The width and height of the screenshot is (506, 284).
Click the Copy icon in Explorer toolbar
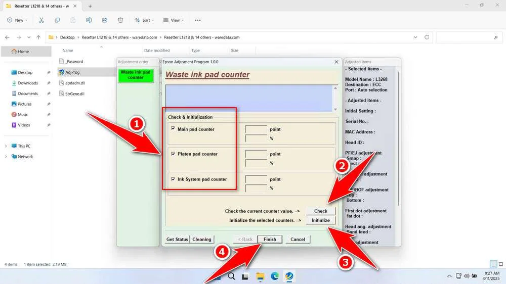coord(57,20)
